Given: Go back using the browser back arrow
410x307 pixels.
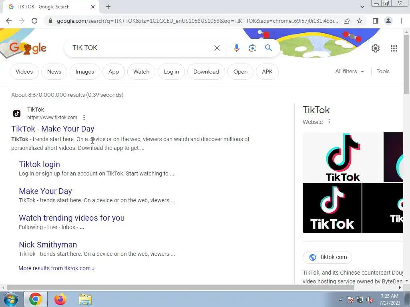Looking at the screenshot, I should (9, 21).
